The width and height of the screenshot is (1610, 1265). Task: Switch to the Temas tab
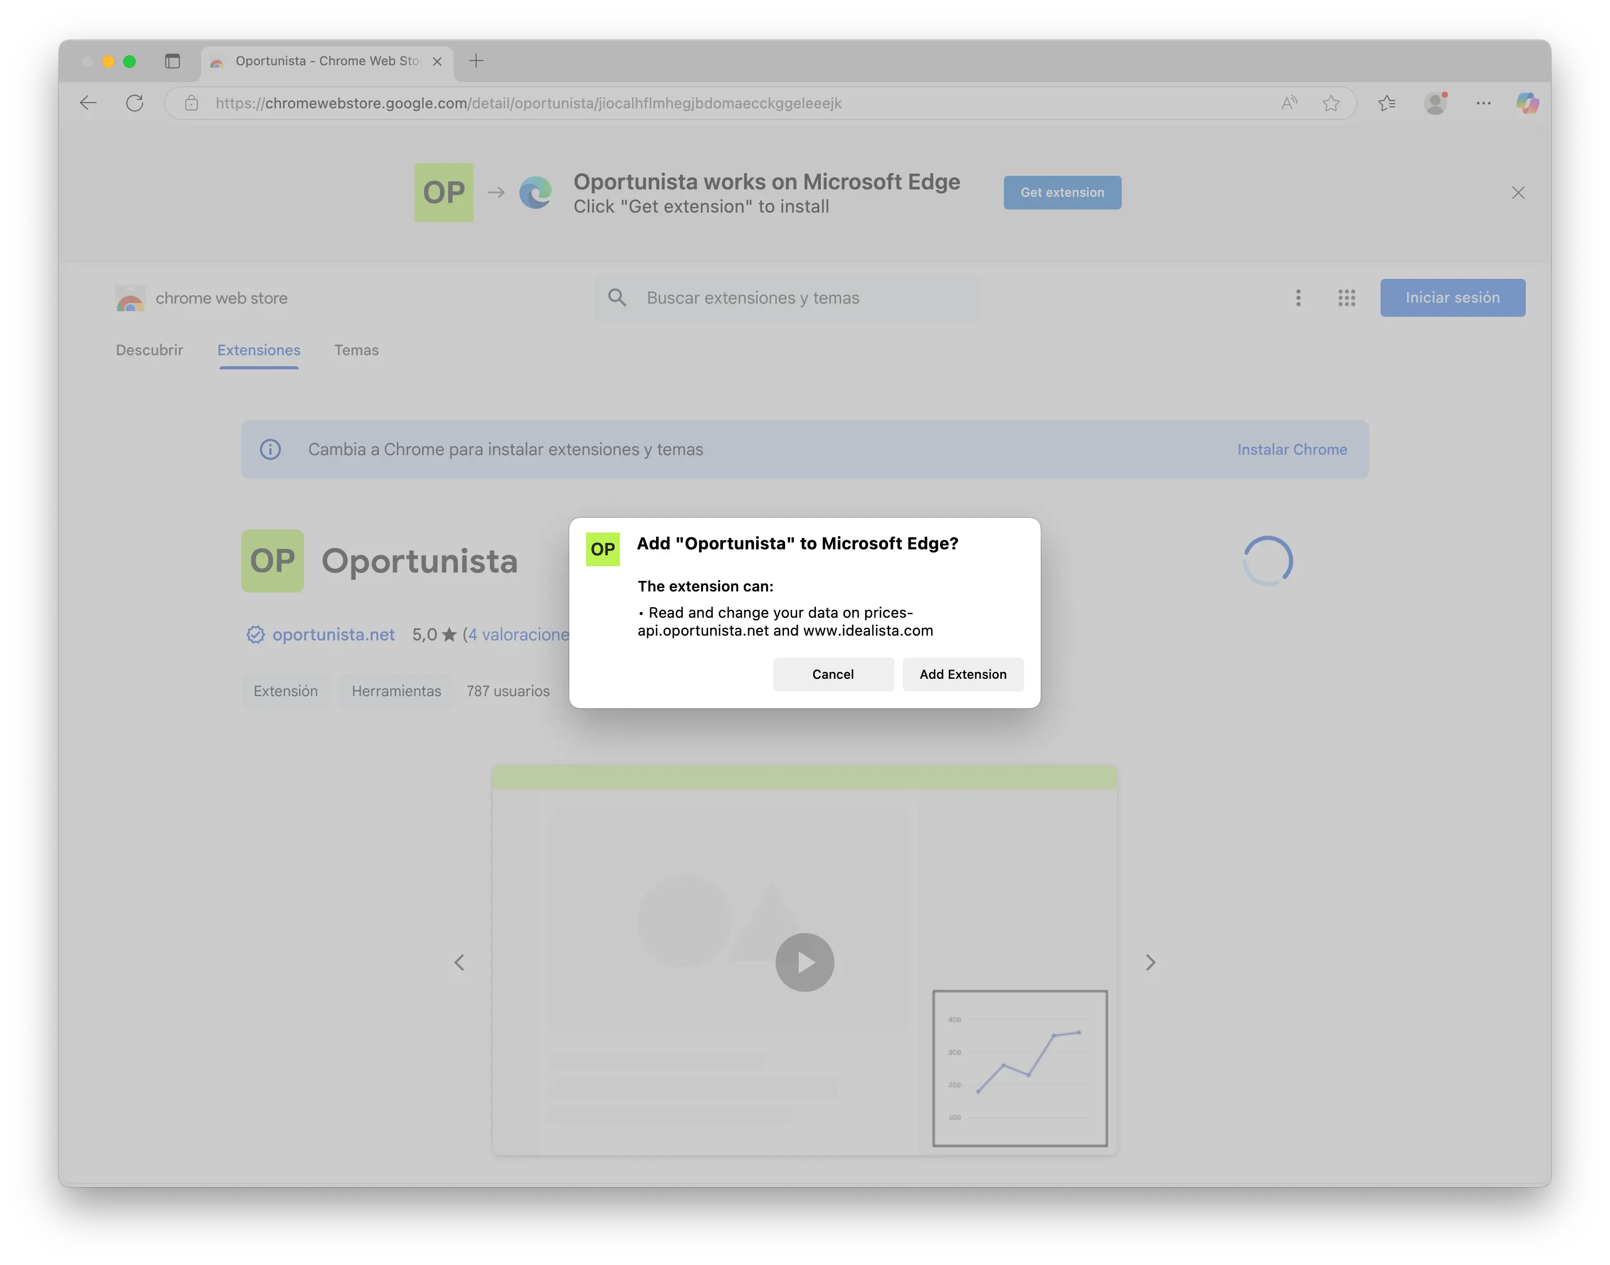(x=356, y=350)
